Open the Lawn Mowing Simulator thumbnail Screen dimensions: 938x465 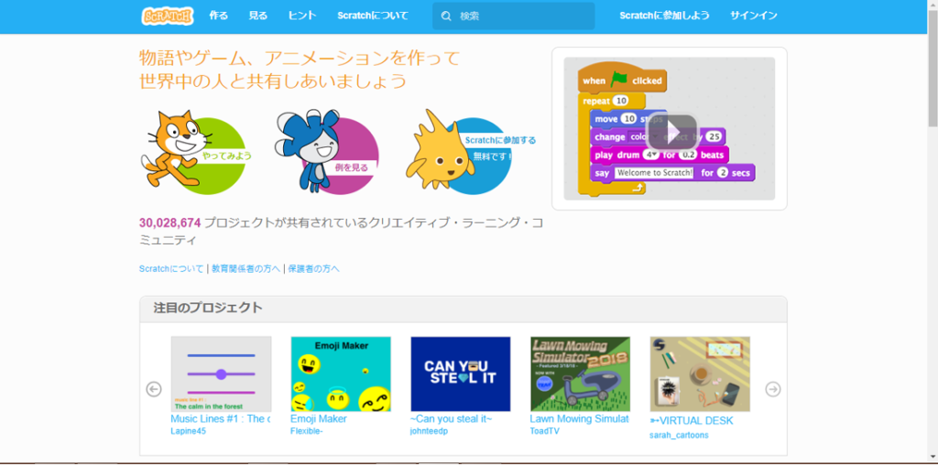580,373
